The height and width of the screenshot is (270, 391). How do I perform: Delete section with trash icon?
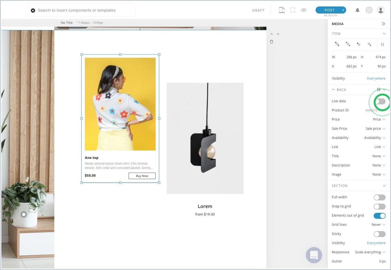272,42
